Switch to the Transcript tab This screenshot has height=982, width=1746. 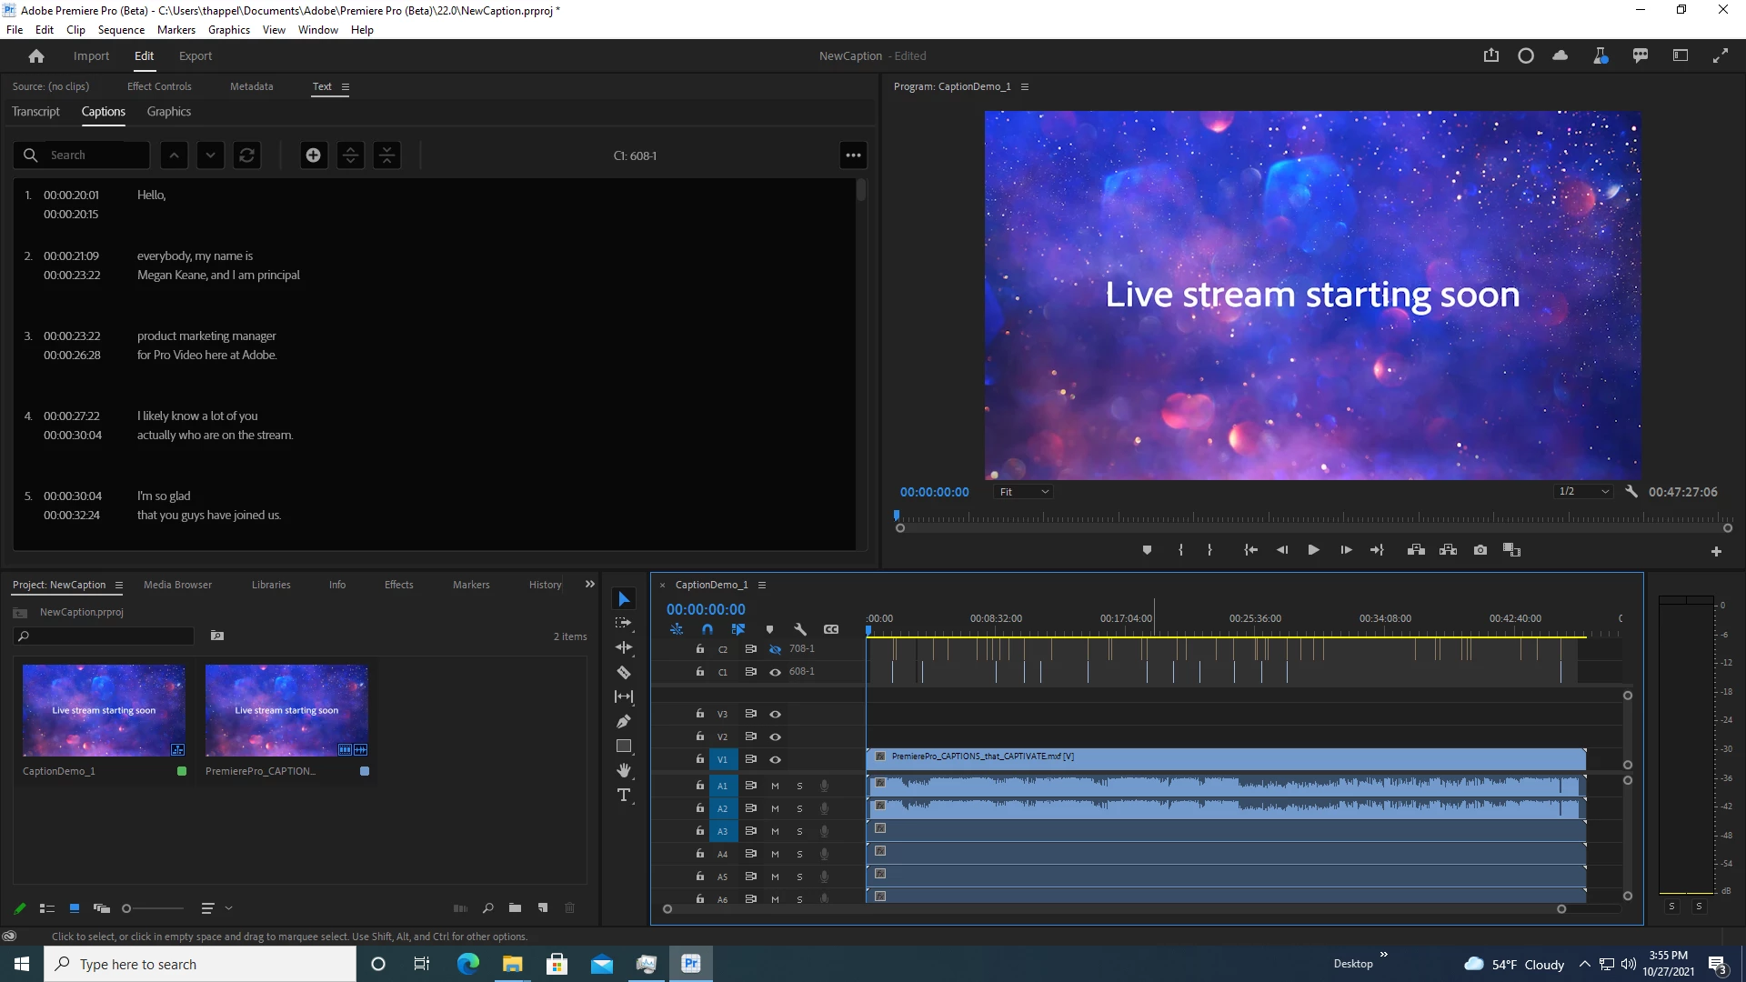35,112
